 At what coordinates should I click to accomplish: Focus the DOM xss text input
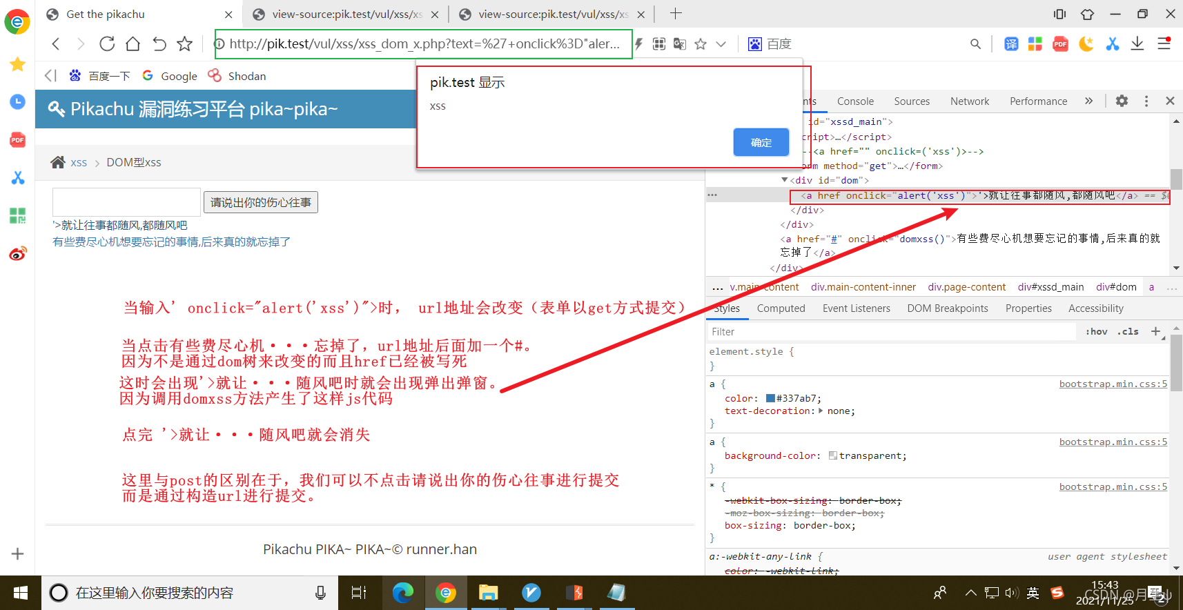(x=126, y=202)
